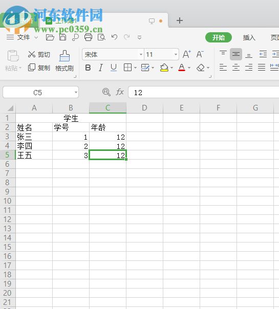Apply the red font color A

pos(182,68)
